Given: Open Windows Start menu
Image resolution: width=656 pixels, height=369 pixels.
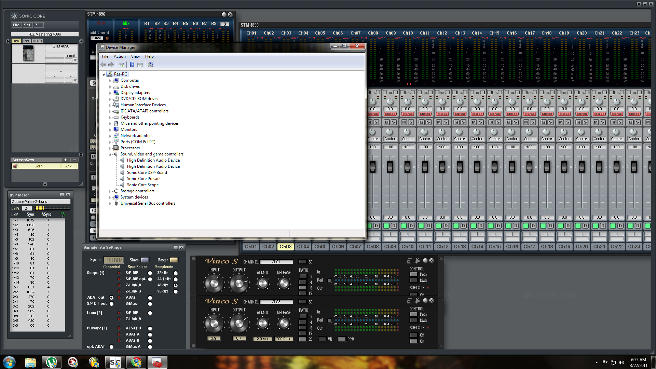Looking at the screenshot, I should click(x=9, y=362).
